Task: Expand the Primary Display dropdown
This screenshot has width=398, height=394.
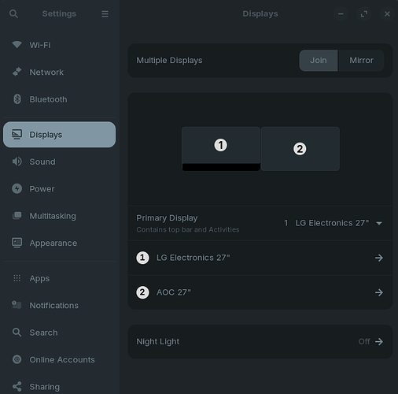Action: (333, 223)
